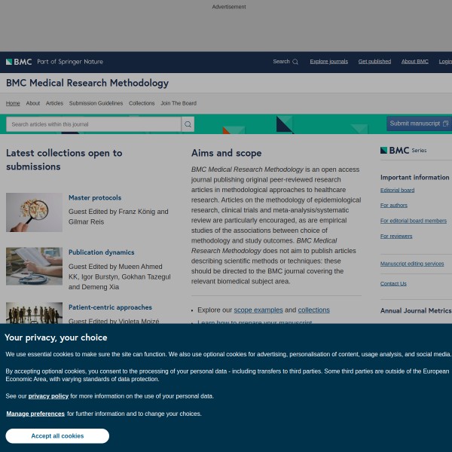Open Manage preferences for cookies

tap(35, 414)
